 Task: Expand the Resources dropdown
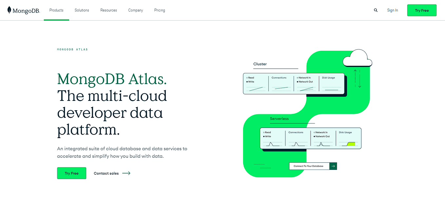pos(108,10)
